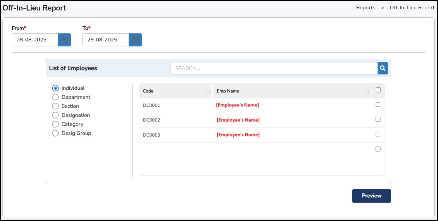Image resolution: width=438 pixels, height=221 pixels.
Task: Click the Preview button
Action: click(371, 196)
